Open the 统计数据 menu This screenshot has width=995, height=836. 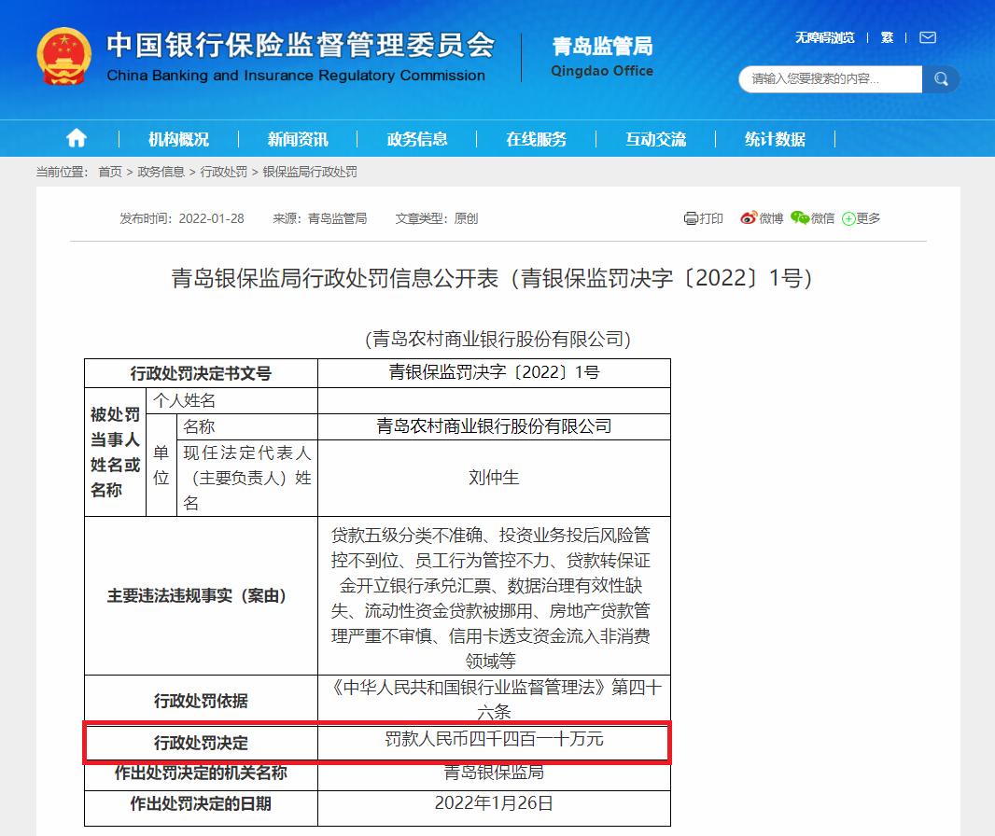775,139
